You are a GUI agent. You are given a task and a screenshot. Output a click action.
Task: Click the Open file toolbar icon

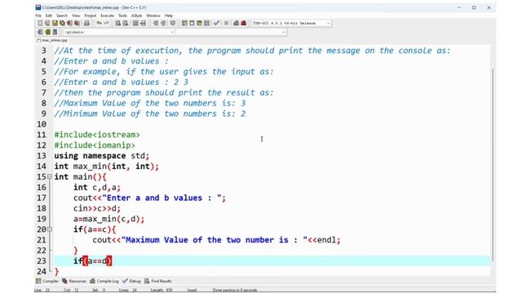tap(47, 23)
